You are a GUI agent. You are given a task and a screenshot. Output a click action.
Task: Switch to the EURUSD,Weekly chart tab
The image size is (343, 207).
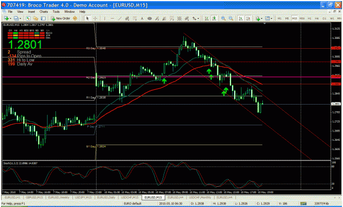pos(59,197)
